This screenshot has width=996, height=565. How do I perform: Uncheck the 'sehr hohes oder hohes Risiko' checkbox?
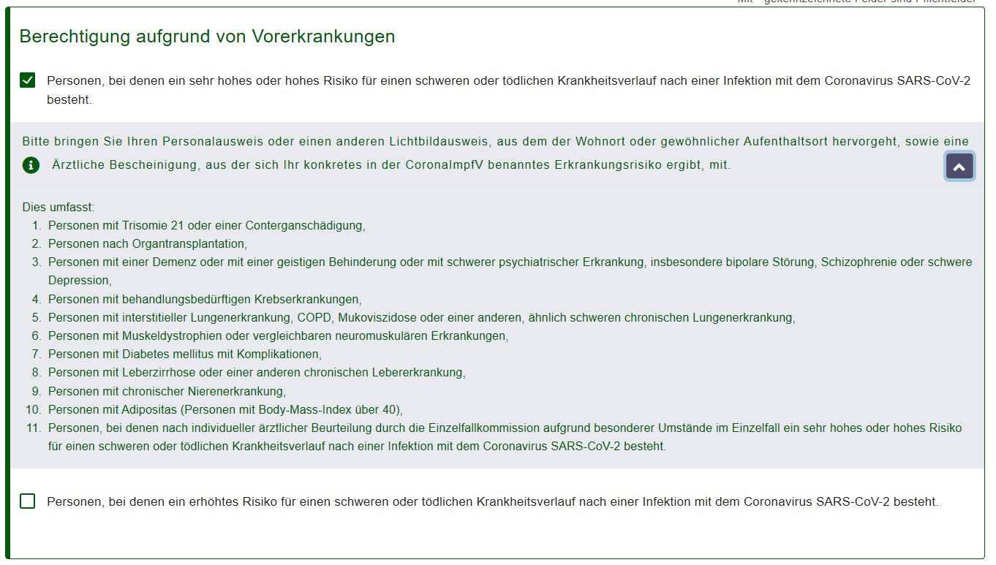[x=28, y=80]
